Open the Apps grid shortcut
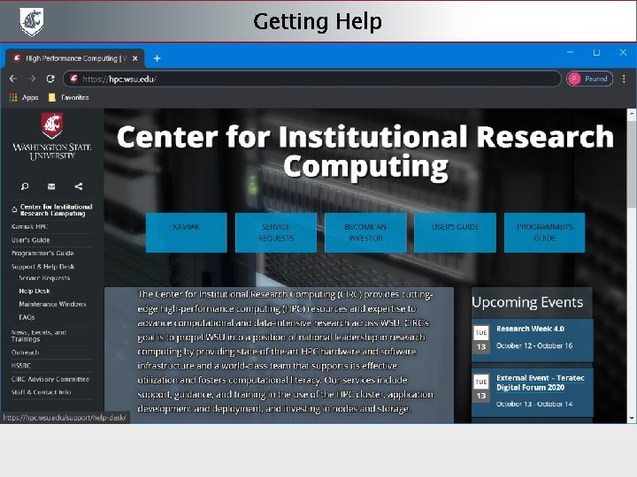The width and height of the screenshot is (637, 477). click(x=24, y=97)
